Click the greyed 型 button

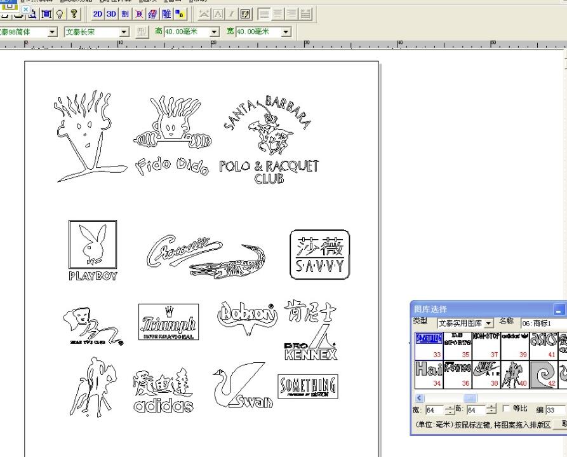[142, 32]
